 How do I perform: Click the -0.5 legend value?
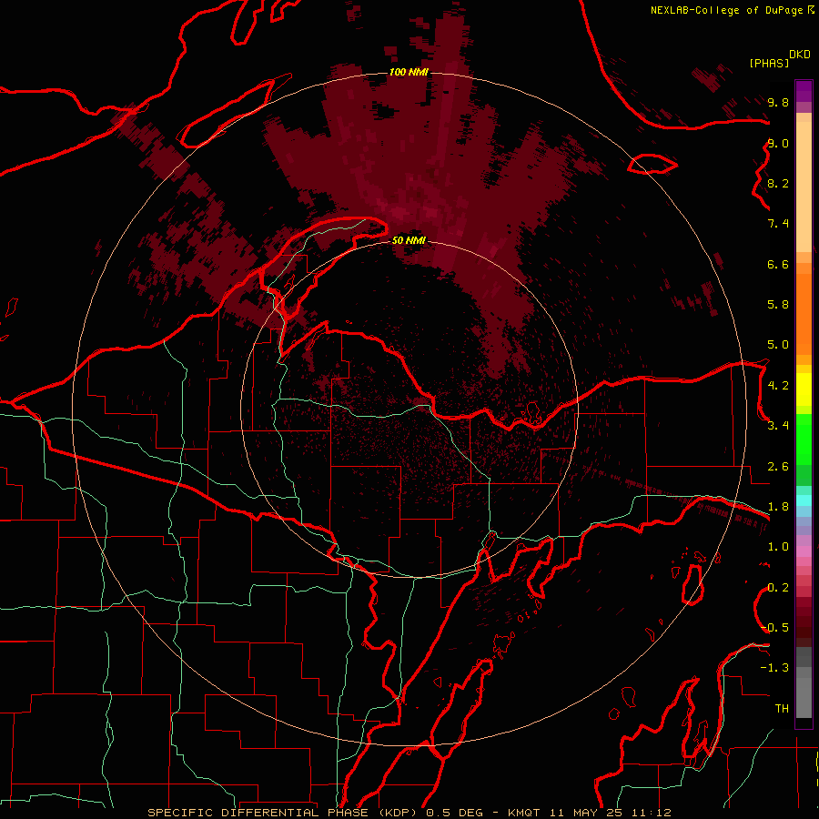(774, 628)
